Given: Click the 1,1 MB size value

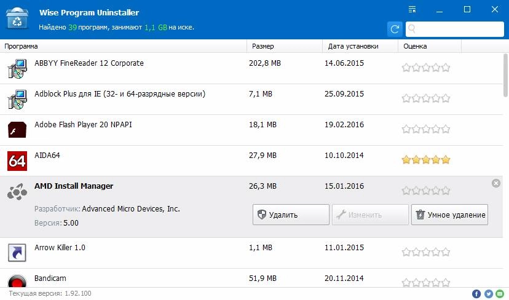Looking at the screenshot, I should [261, 247].
